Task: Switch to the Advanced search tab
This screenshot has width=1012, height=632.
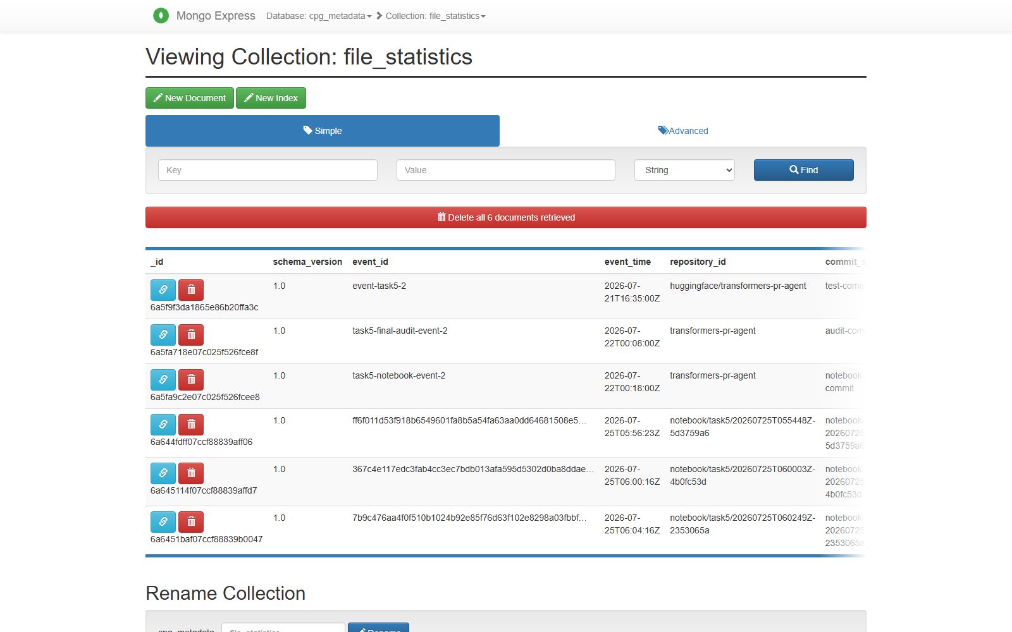Action: click(x=683, y=131)
